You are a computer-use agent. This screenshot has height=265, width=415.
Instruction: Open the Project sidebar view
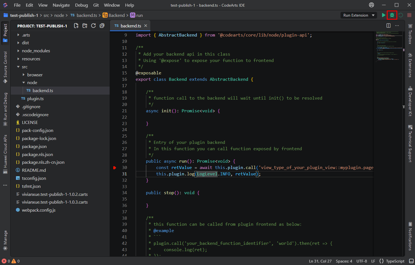tap(5, 33)
